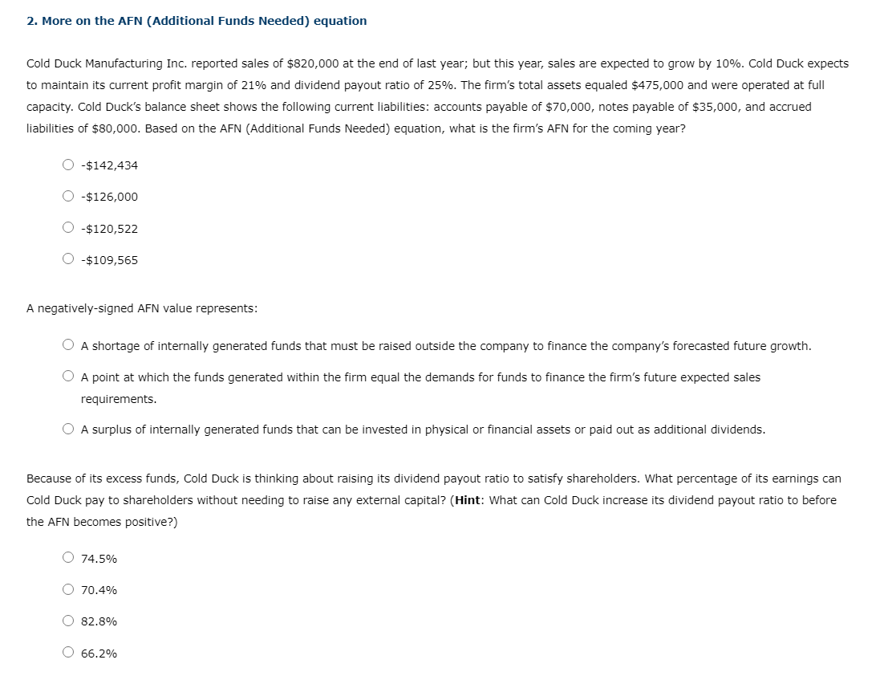Select the -$142,434 answer option

point(107,165)
